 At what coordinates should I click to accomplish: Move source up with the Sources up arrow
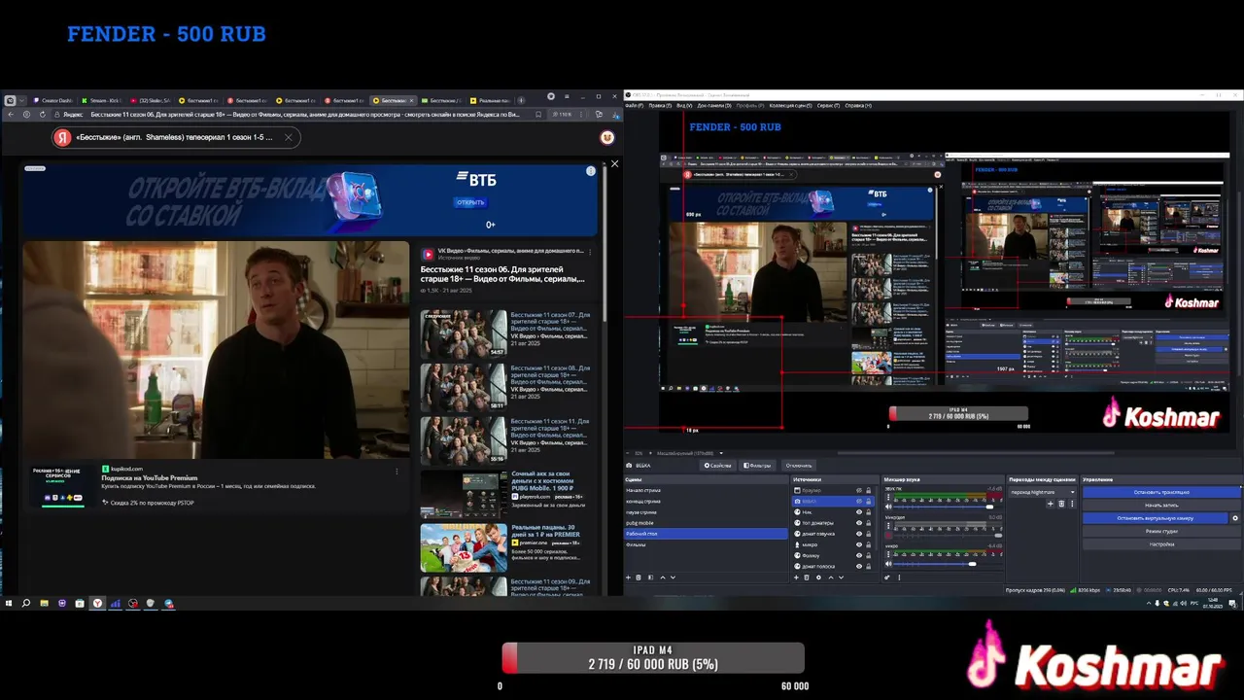831,577
